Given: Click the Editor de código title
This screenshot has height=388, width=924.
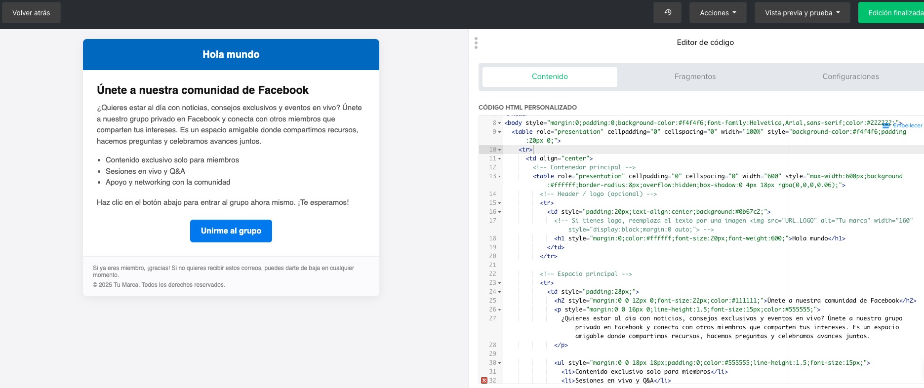Looking at the screenshot, I should point(705,42).
